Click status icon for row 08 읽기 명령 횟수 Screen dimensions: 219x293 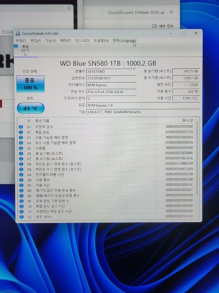21,164
